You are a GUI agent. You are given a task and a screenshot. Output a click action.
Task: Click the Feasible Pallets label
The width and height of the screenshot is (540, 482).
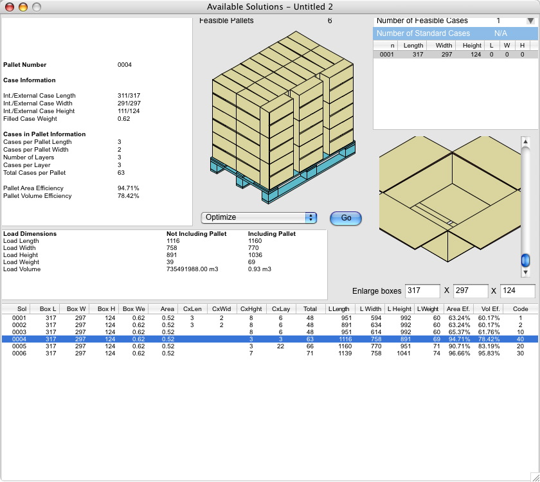tap(226, 21)
